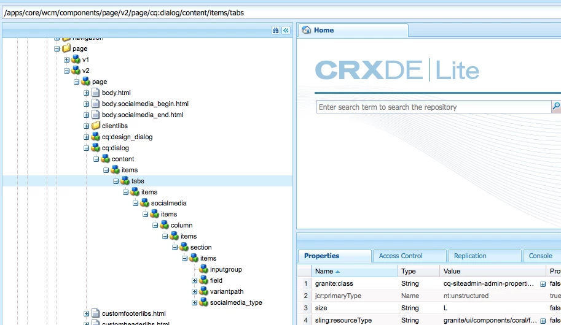This screenshot has width=561, height=325.
Task: Click the cq:design_dialog node icon
Action: [95, 136]
